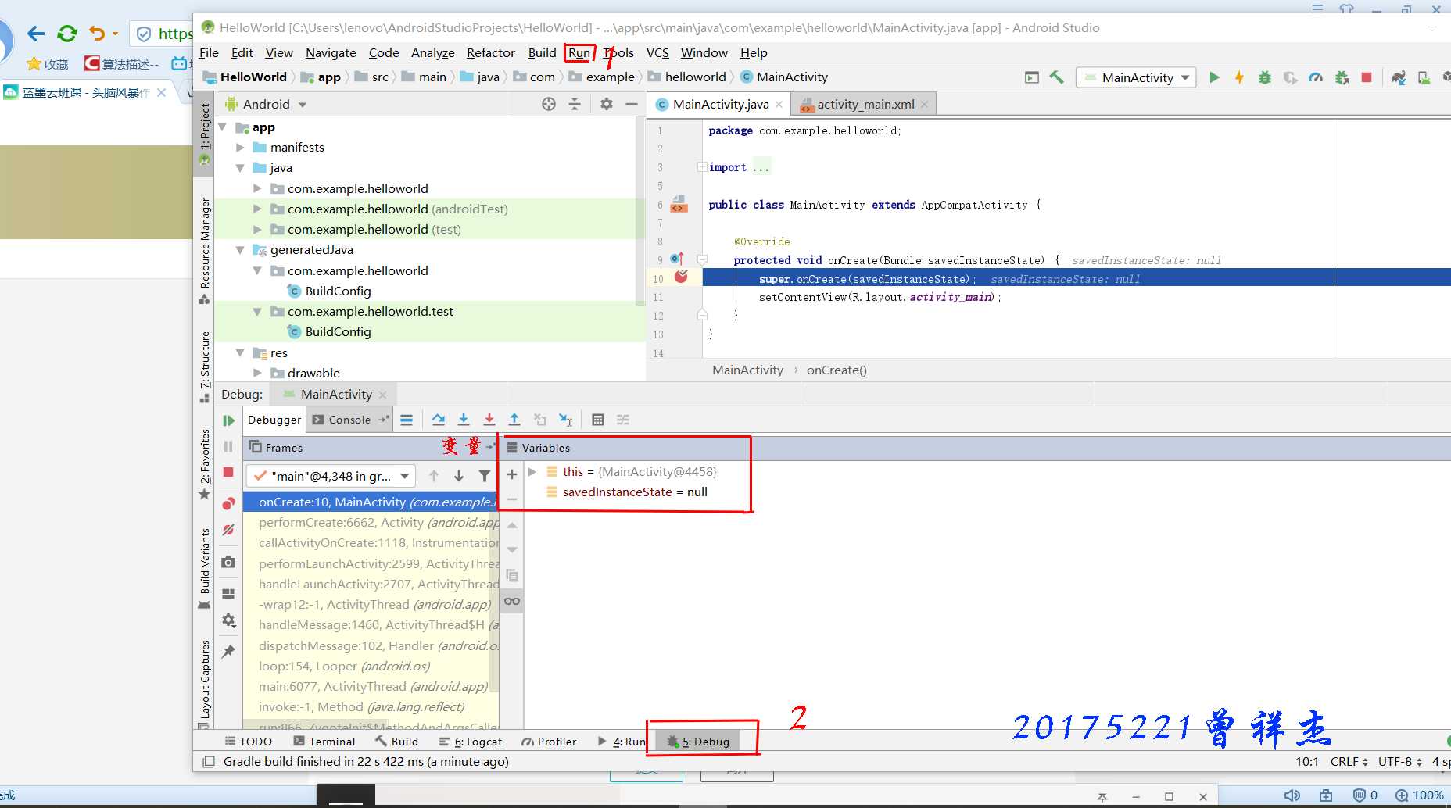Open View Breakpoints double red circle icon
The image size is (1451, 808).
(228, 503)
